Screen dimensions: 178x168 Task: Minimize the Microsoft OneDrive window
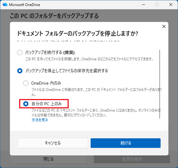point(143,4)
